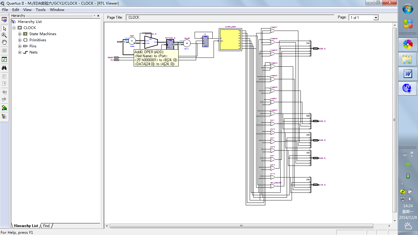Screen dimensions: 418x235
Task: Open the File menu
Action: [5, 10]
